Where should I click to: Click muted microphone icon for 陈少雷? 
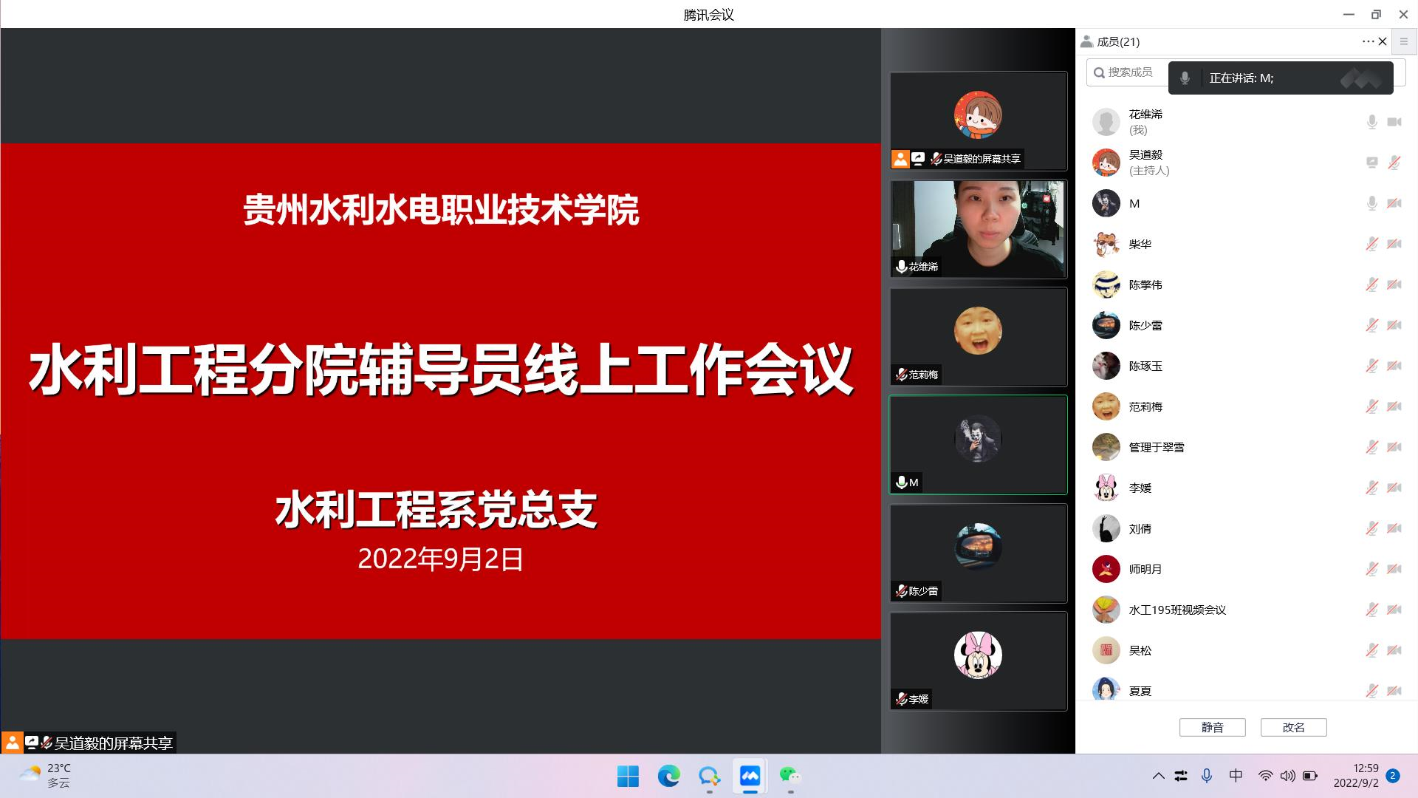(1371, 325)
